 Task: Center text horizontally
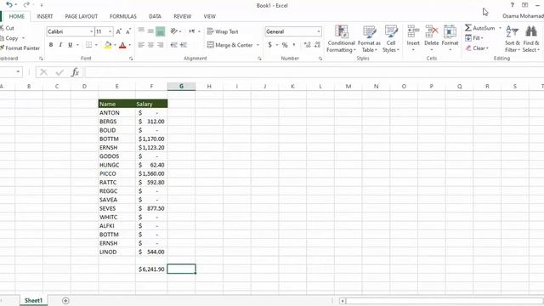tap(150, 45)
